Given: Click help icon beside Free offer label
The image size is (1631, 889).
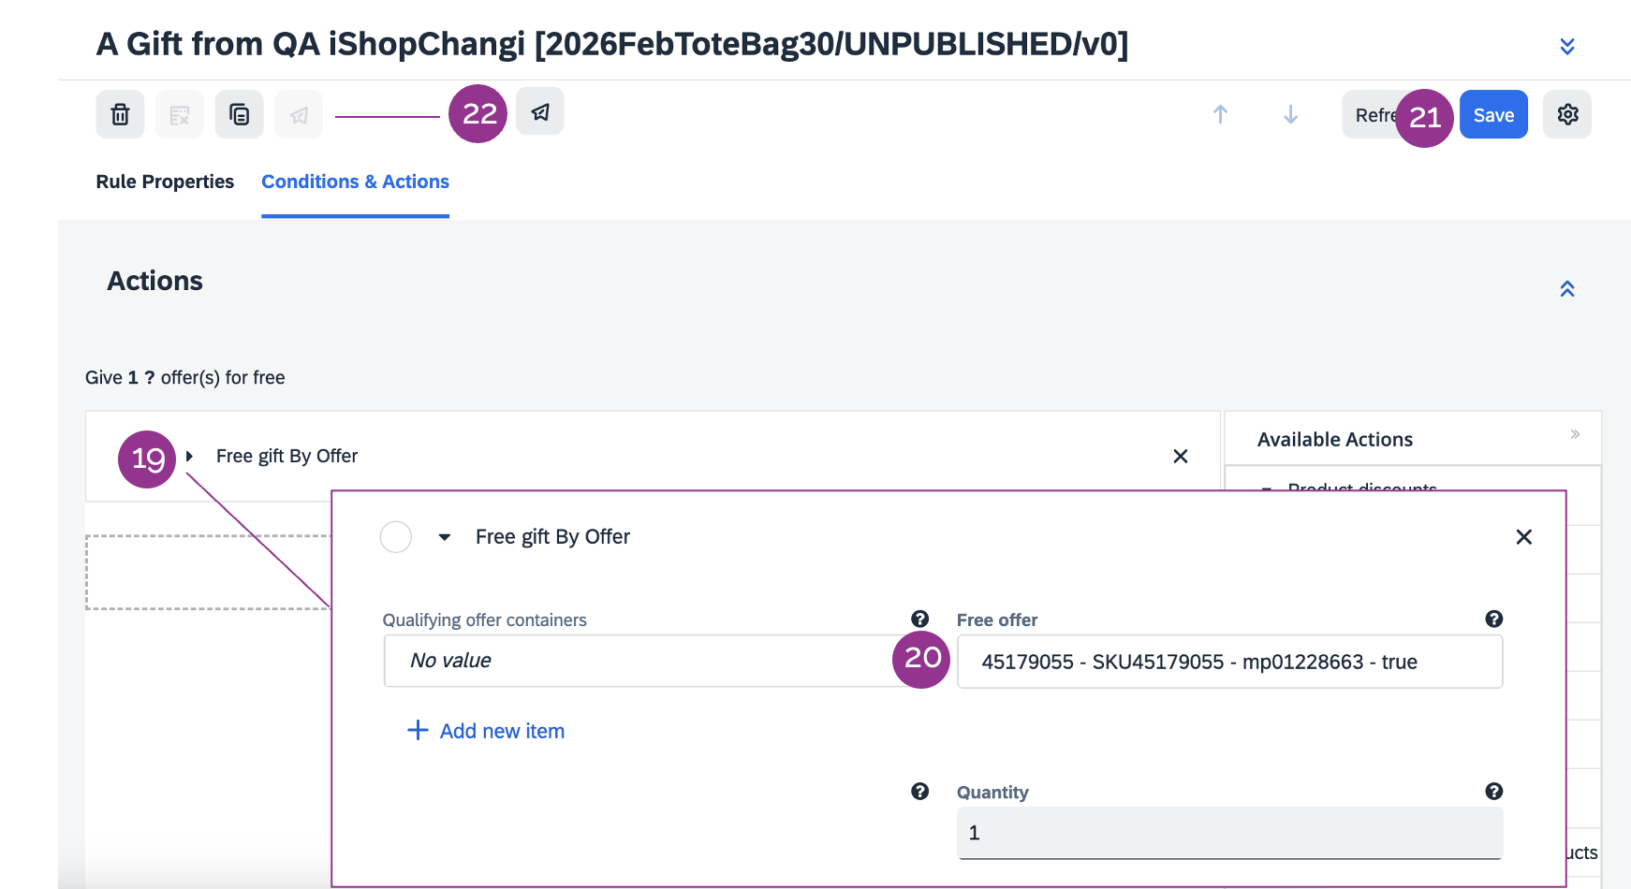Looking at the screenshot, I should click(x=1493, y=619).
